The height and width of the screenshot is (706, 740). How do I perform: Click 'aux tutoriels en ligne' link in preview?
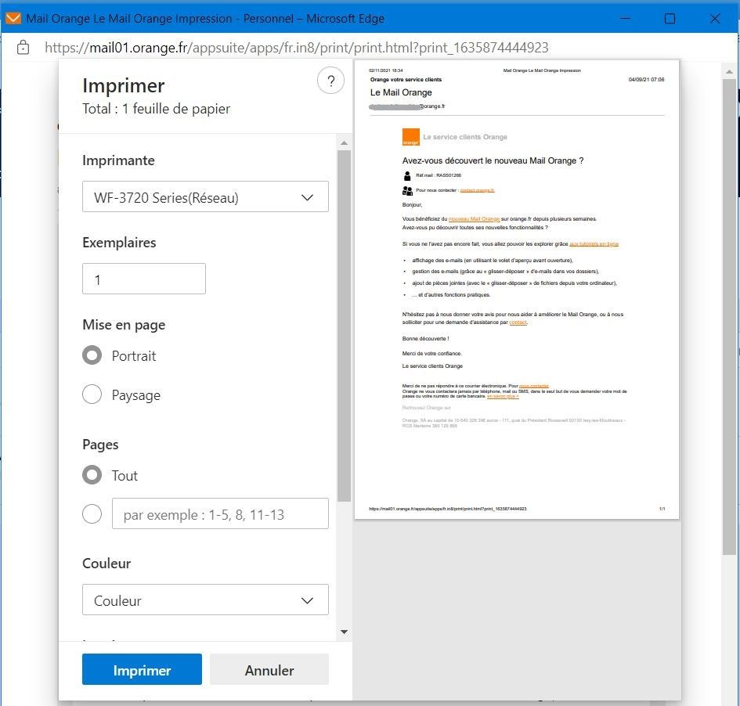[594, 244]
